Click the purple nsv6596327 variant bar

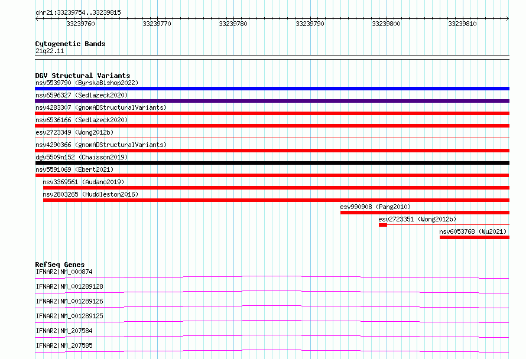point(272,101)
